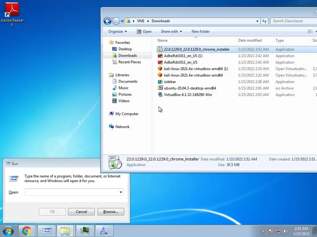The image size is (317, 237).
Task: Refresh the Downloads folder view
Action: click(264, 21)
